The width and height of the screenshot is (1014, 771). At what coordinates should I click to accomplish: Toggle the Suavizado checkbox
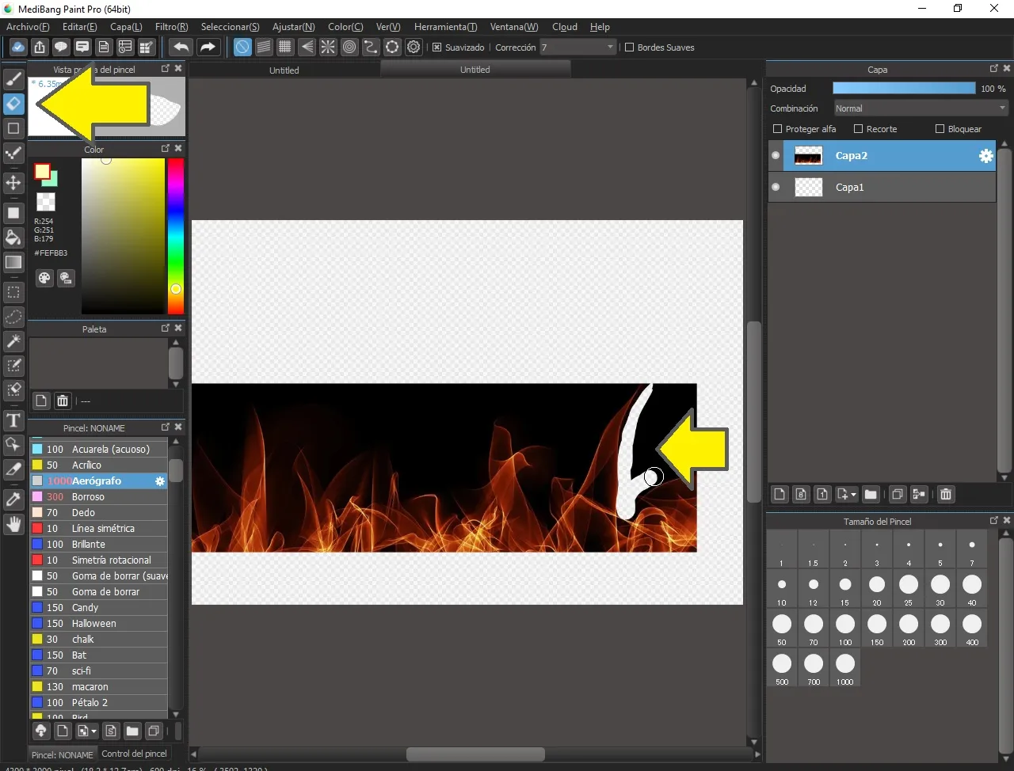point(436,47)
